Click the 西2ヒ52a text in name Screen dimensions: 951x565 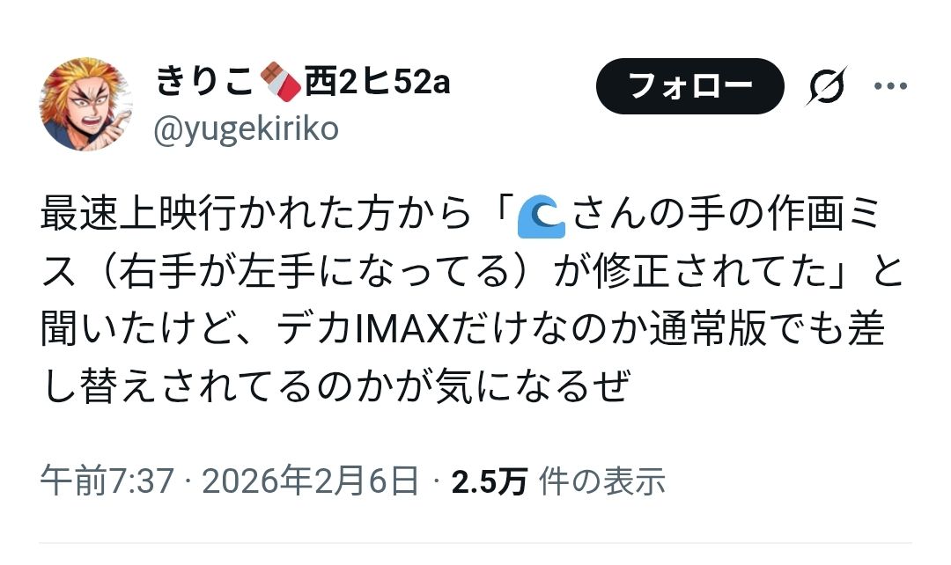(377, 81)
